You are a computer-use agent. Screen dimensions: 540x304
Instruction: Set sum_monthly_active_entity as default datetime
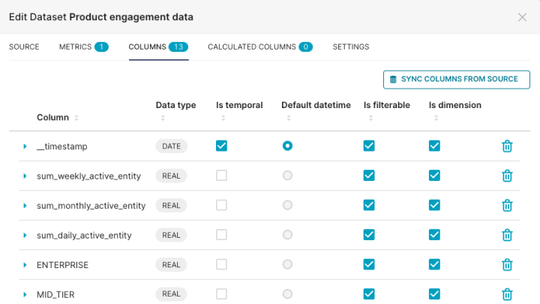[287, 205]
